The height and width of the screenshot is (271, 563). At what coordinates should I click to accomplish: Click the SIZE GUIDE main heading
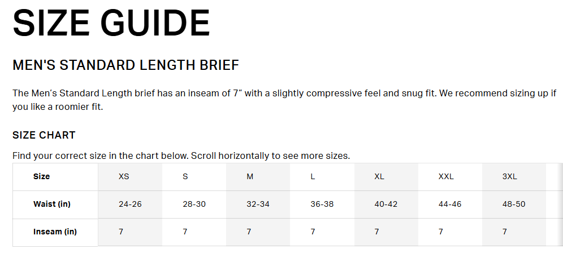(111, 24)
